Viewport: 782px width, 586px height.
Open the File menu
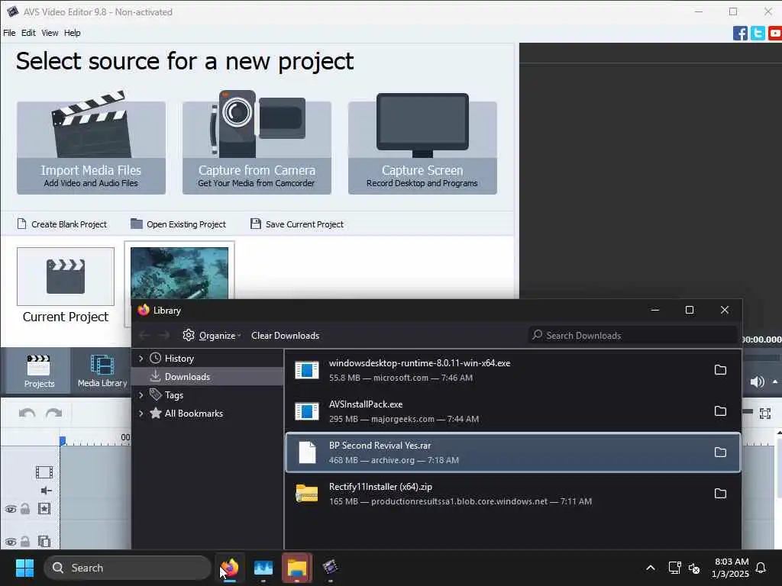pos(9,33)
